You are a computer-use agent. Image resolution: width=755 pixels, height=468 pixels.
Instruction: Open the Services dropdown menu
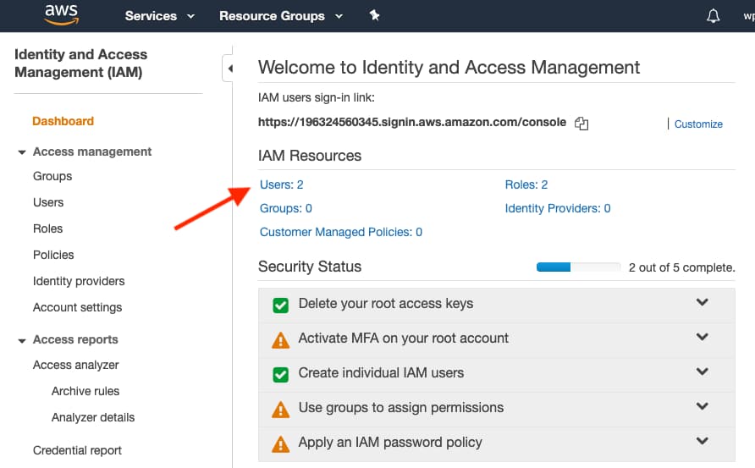(x=160, y=16)
